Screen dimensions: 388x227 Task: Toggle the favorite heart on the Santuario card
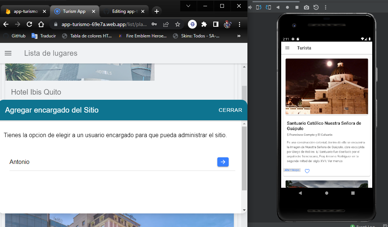point(307,171)
